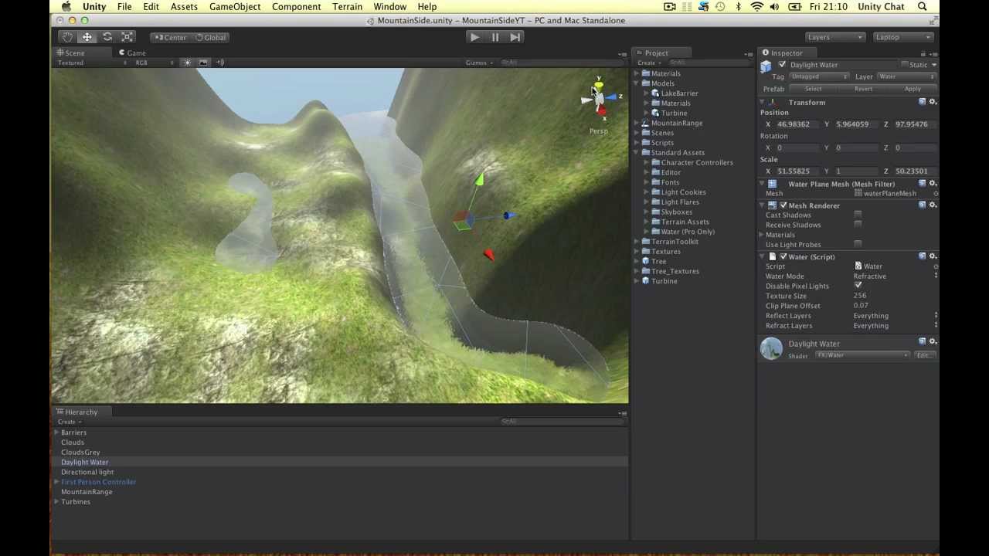989x556 pixels.
Task: Enable Cast Shadows on the Mesh Renderer
Action: (x=858, y=215)
